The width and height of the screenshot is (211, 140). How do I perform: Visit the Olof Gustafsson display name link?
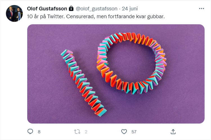click(x=47, y=9)
